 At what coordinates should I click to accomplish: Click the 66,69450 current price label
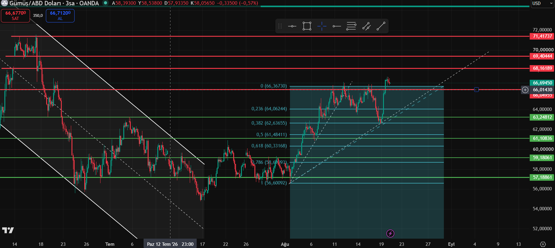(542, 83)
